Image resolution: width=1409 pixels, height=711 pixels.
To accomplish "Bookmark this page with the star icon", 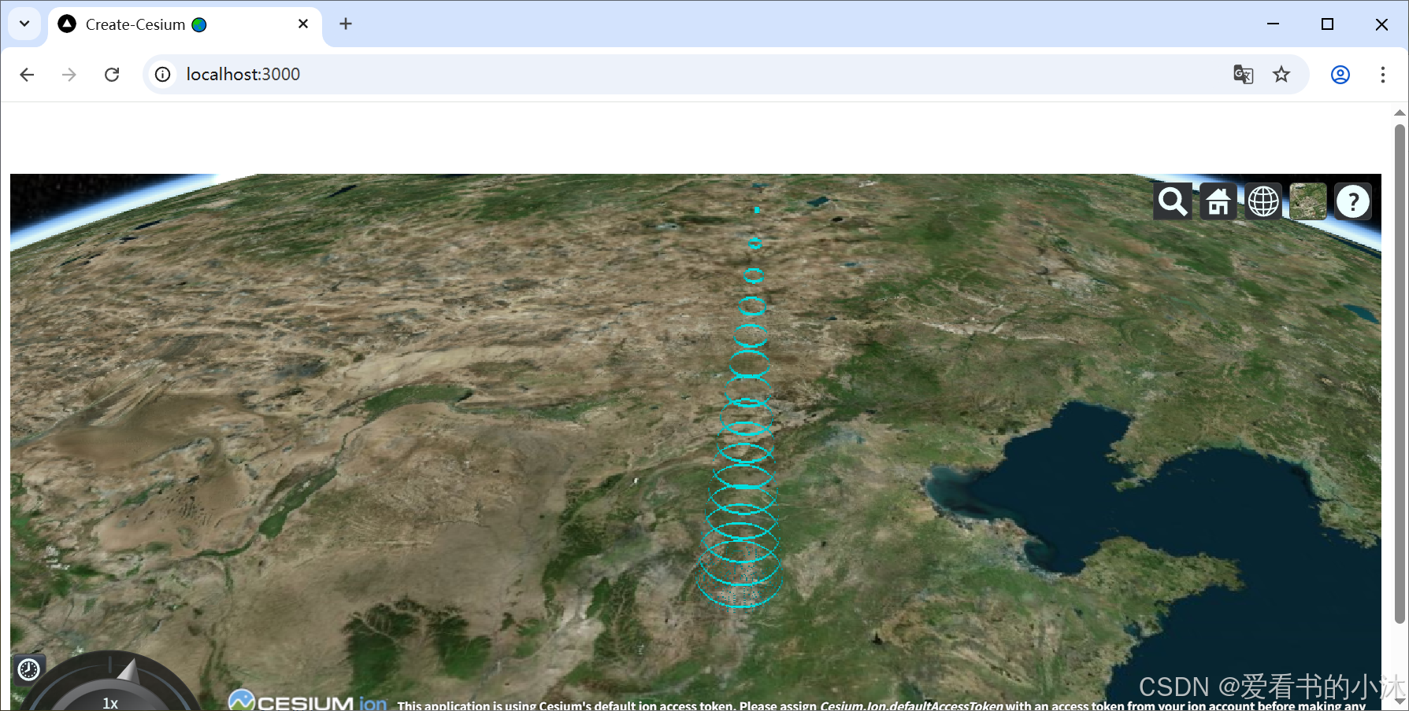I will click(1281, 74).
